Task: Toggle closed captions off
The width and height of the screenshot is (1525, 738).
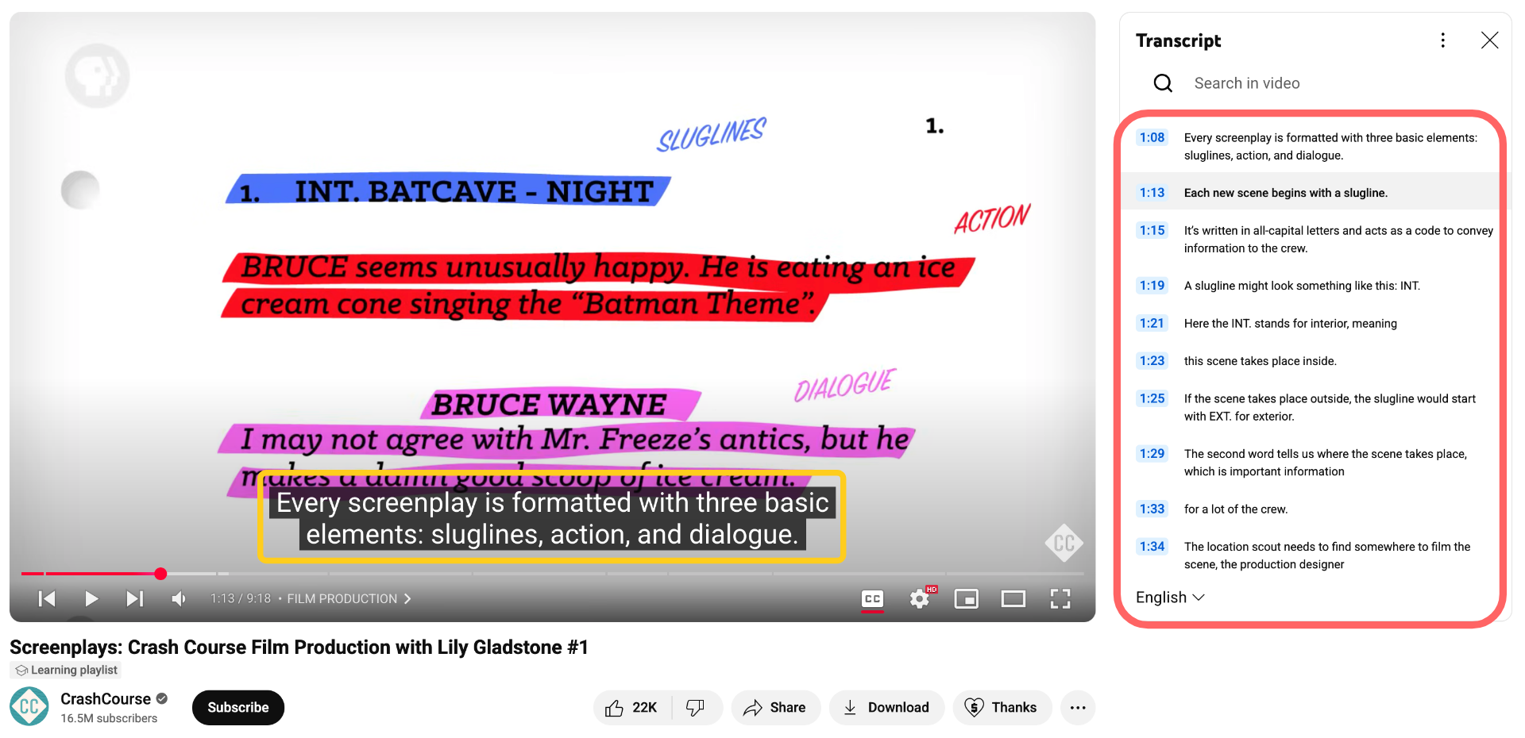Action: (872, 599)
